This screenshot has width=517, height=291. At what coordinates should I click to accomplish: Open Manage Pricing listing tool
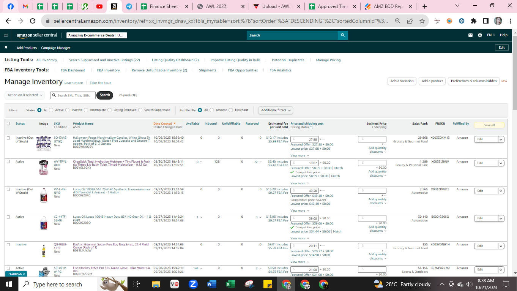[328, 60]
